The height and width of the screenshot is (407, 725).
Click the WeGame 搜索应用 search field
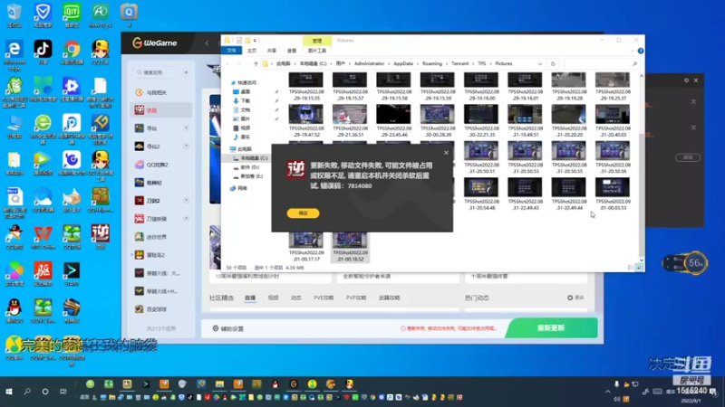pyautogui.click(x=157, y=72)
